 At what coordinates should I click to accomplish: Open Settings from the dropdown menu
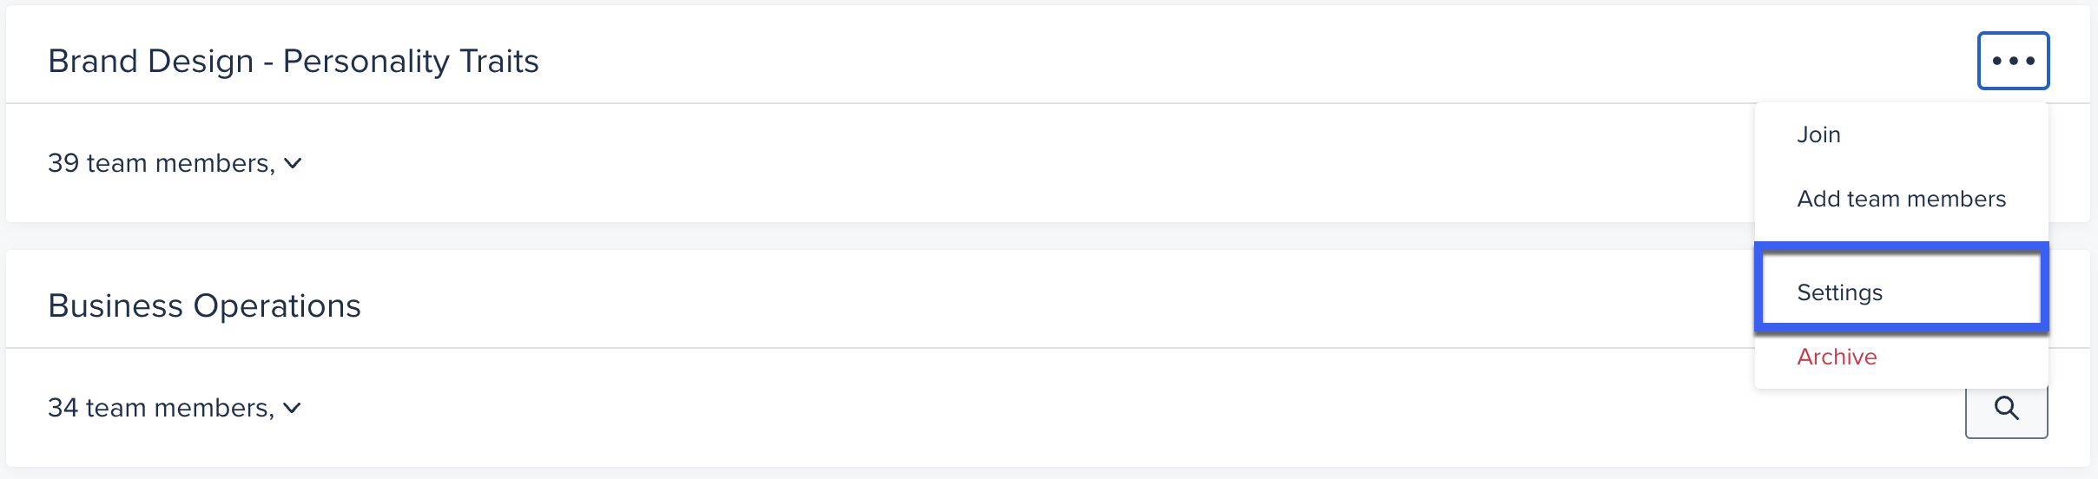coord(1839,292)
